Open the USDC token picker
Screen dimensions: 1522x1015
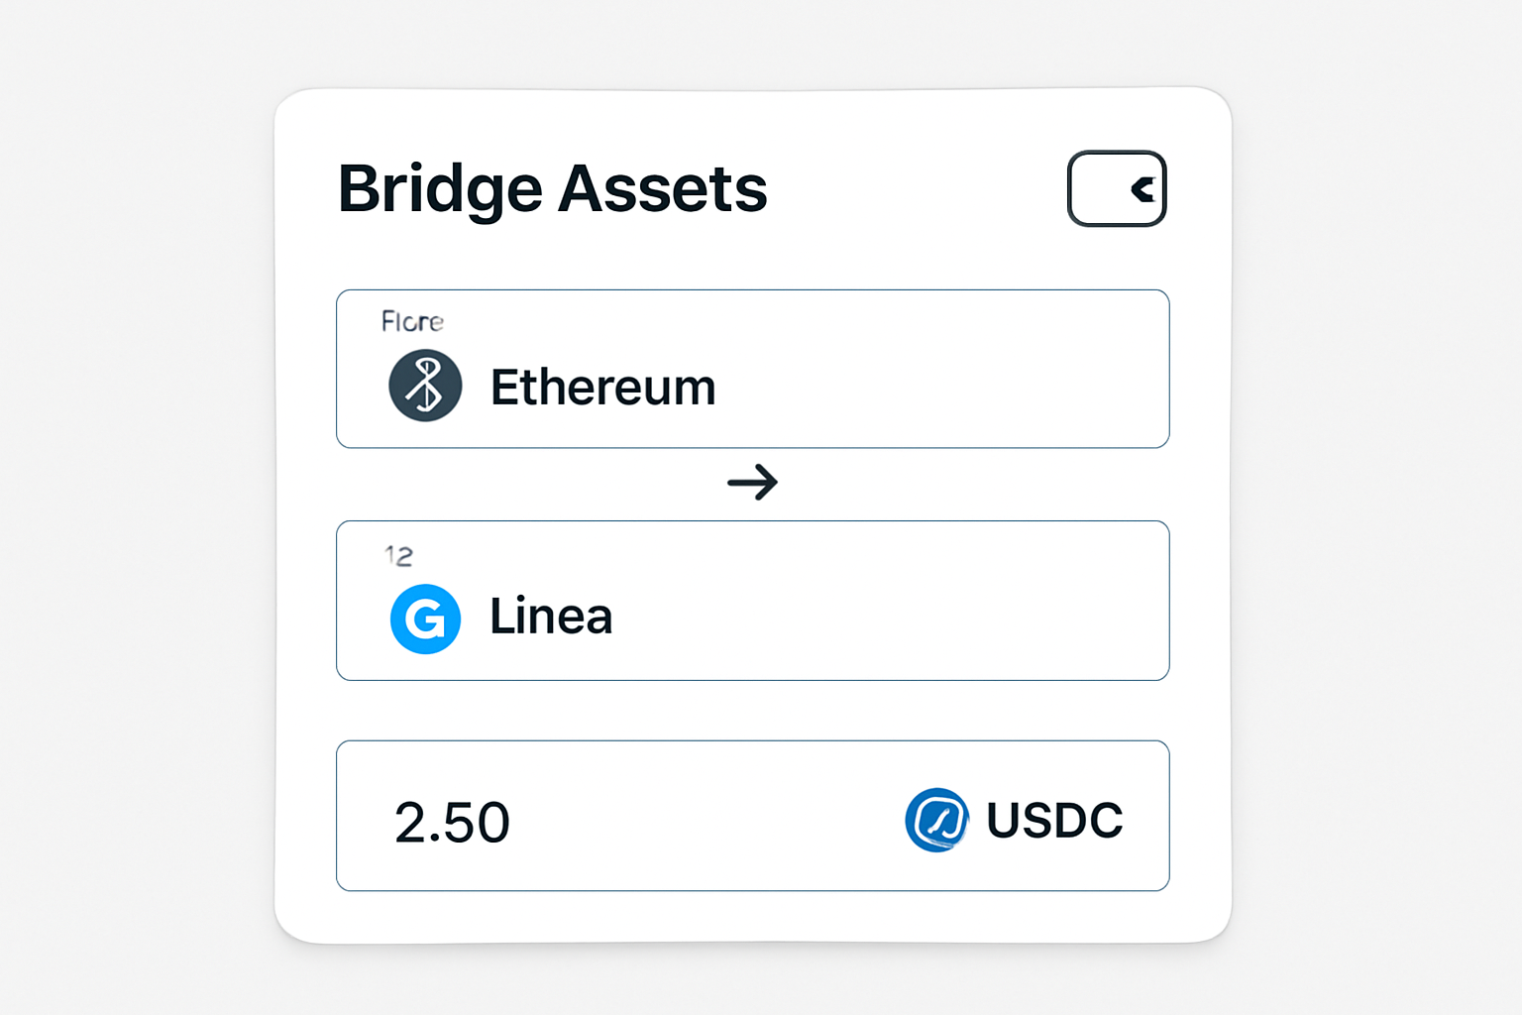tap(1014, 820)
